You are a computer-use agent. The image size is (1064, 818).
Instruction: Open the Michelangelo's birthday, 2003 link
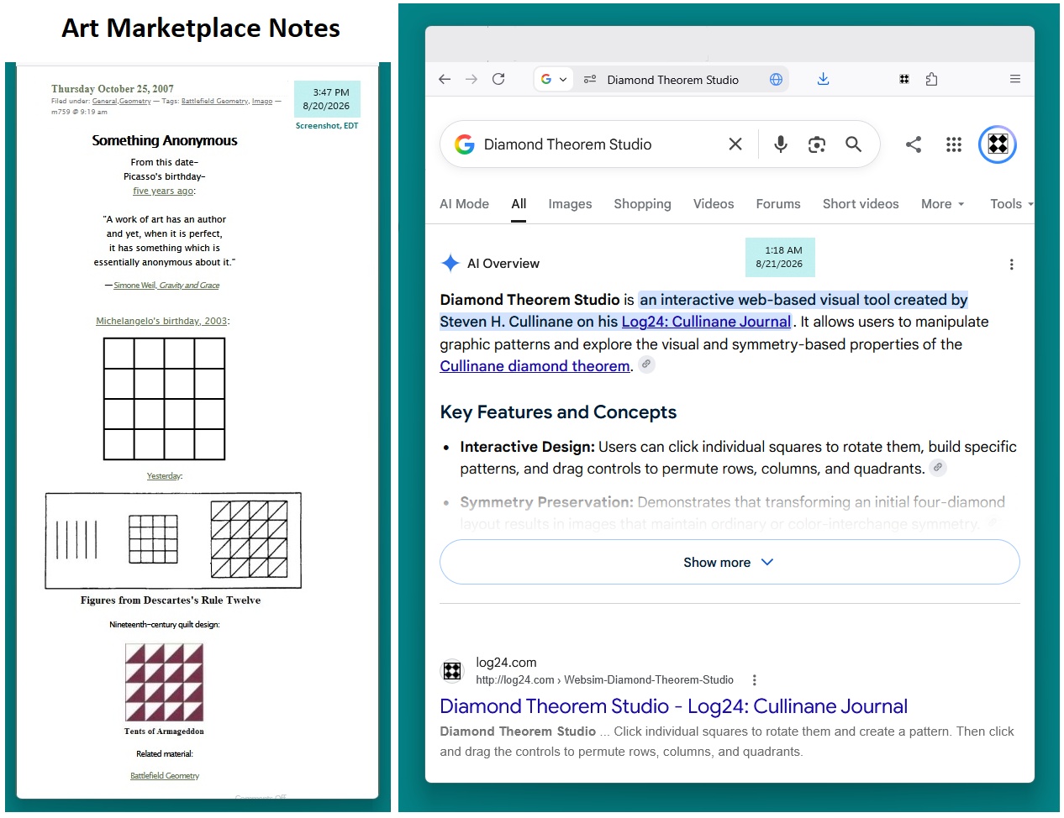coord(161,321)
